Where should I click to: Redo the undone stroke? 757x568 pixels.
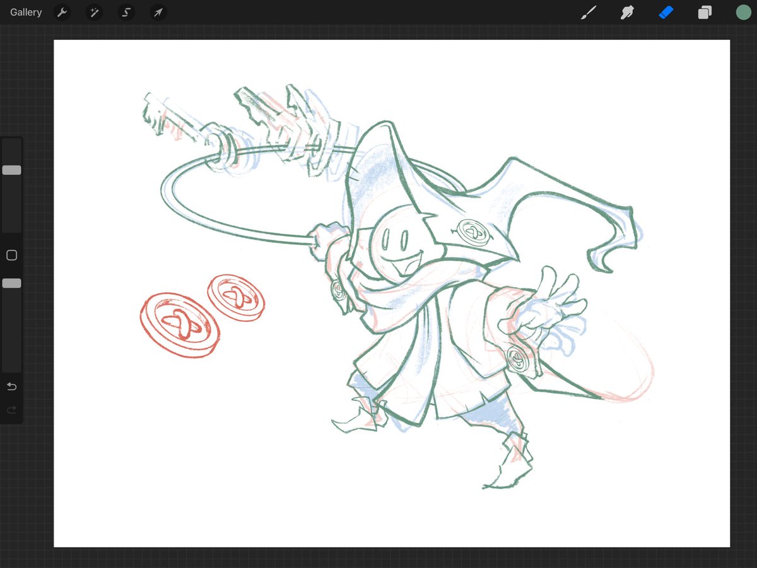pos(11,409)
